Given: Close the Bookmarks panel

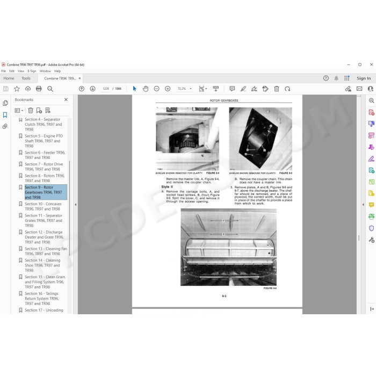Looking at the screenshot, I should click(66, 99).
